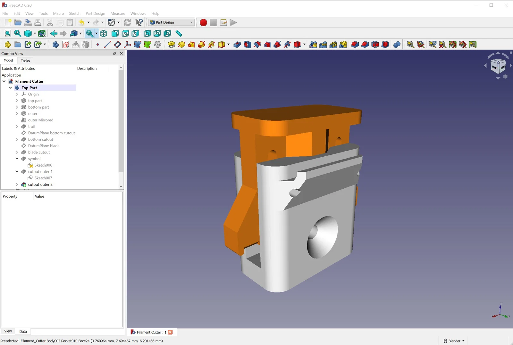Expand the cutout outer 2 node
Viewport: 513px width, 345px height.
tap(17, 185)
